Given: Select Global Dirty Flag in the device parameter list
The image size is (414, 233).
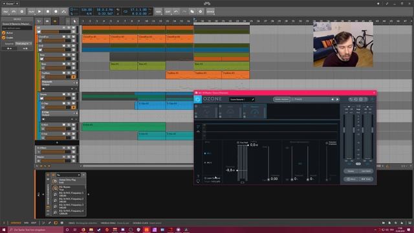Looking at the screenshot, I should 69,181.
